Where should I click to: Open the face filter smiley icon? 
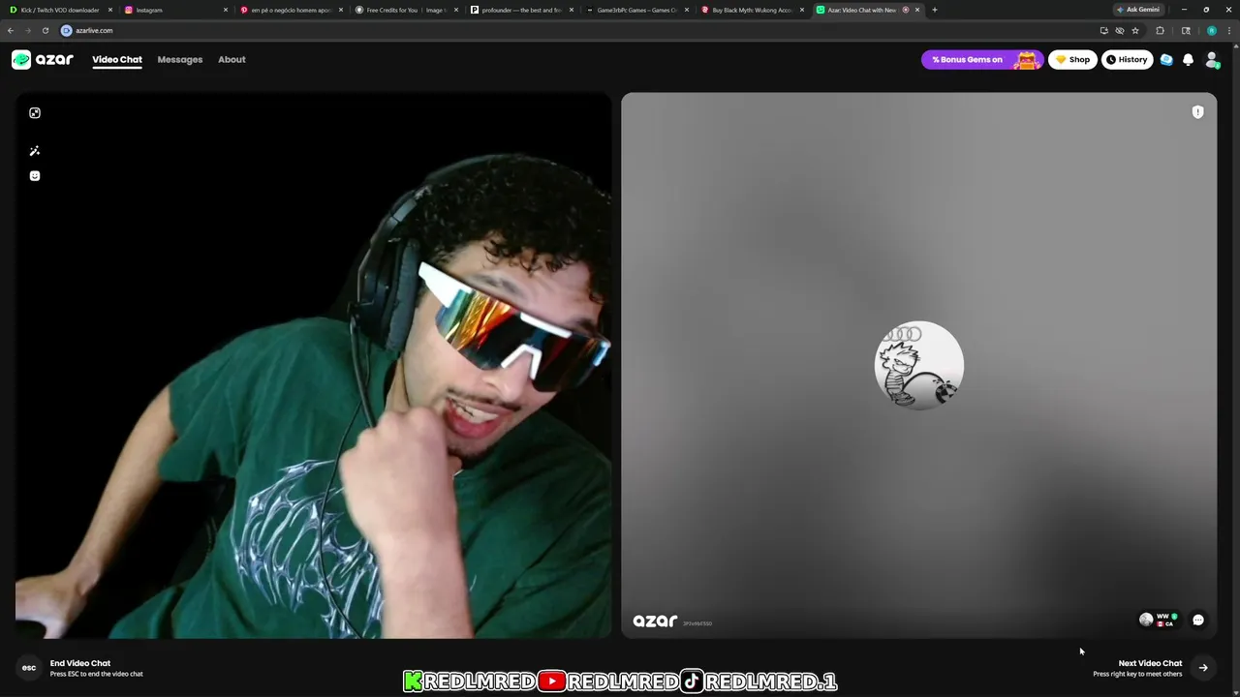click(x=35, y=176)
